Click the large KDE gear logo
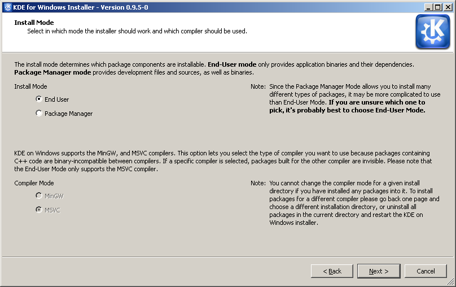Image resolution: width=456 pixels, height=287 pixels. click(x=432, y=32)
